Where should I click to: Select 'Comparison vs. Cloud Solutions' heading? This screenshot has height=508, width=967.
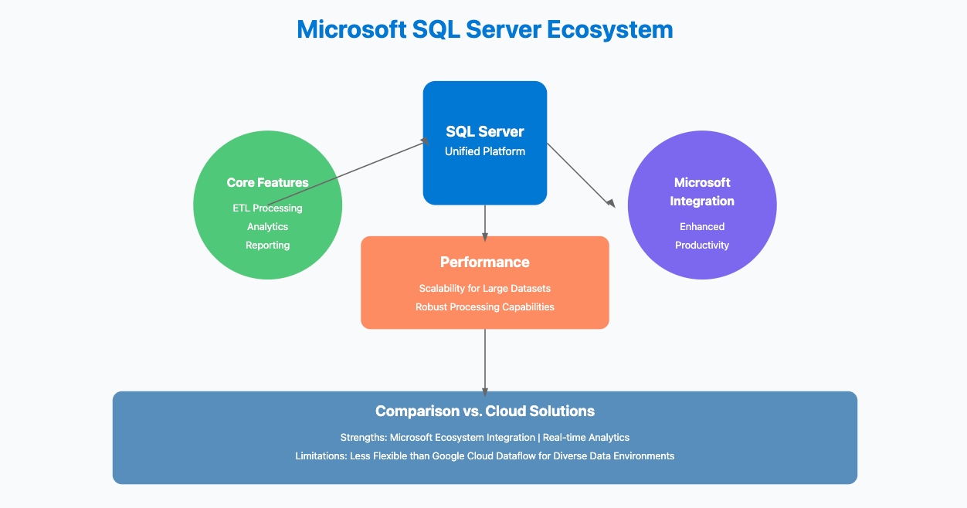pyautogui.click(x=484, y=411)
